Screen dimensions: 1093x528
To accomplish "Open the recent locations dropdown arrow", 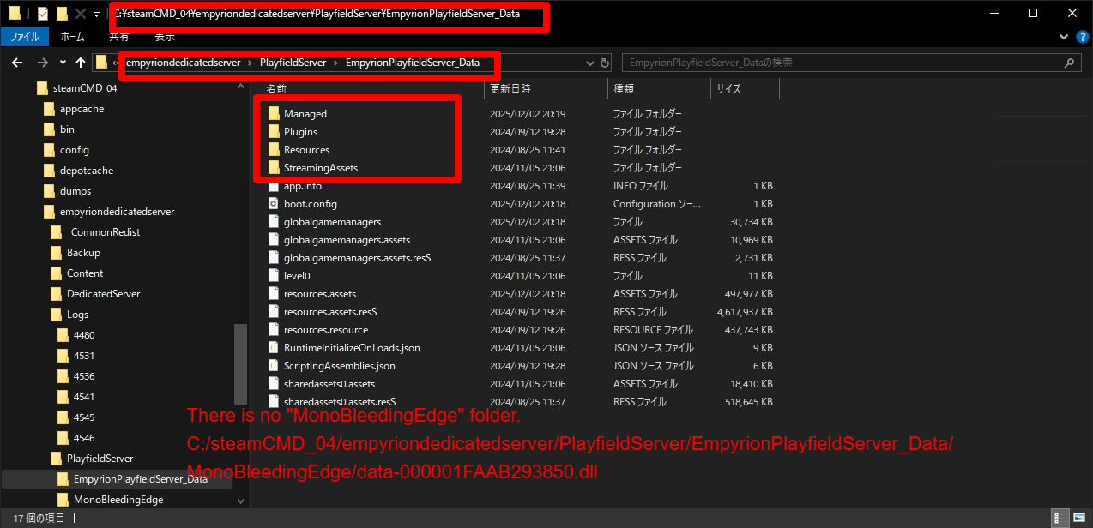I will pos(63,63).
